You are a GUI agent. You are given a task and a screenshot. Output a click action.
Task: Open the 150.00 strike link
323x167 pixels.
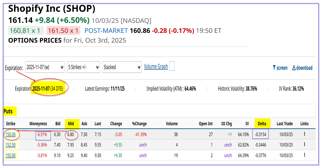[10, 134]
